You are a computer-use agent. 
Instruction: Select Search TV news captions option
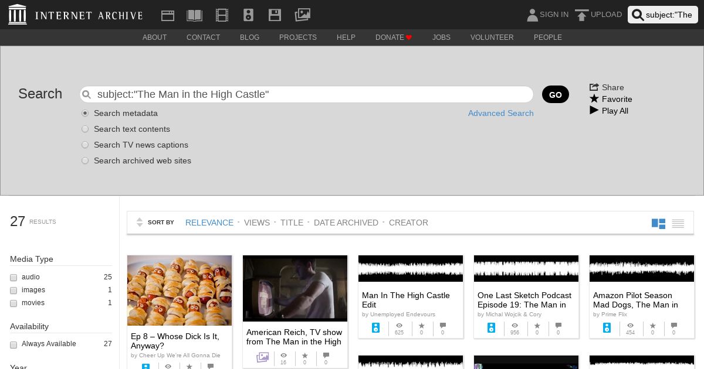pyautogui.click(x=85, y=145)
